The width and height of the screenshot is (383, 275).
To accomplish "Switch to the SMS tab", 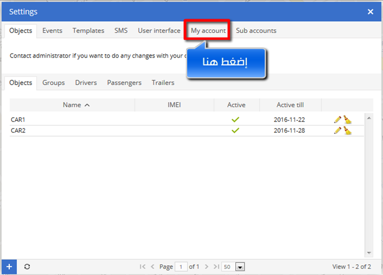I will (x=121, y=31).
